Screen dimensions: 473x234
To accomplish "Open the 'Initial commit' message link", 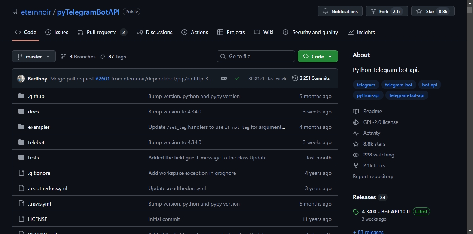I will 164,219.
